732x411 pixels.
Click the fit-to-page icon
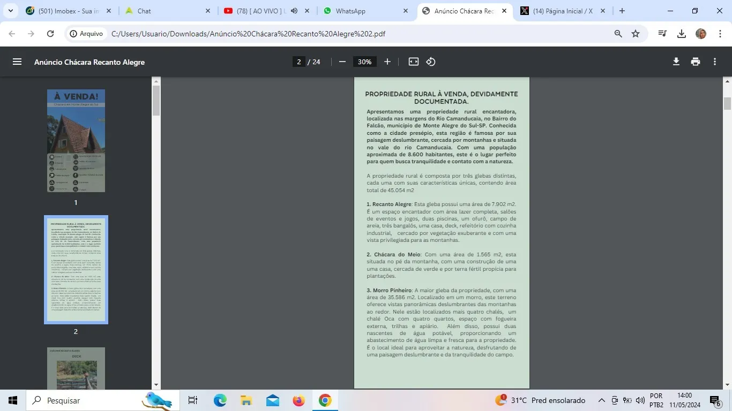(414, 62)
